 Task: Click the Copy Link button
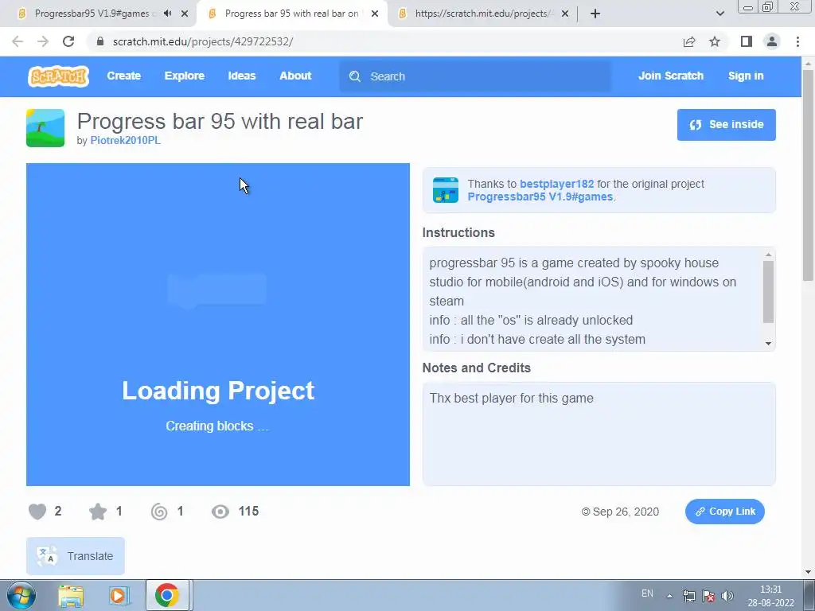coord(724,512)
